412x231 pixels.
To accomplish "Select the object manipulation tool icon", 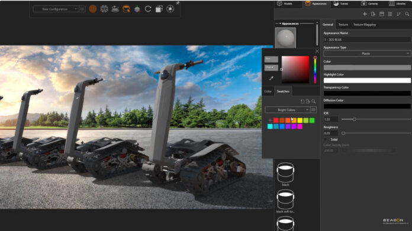I will tap(104, 9).
